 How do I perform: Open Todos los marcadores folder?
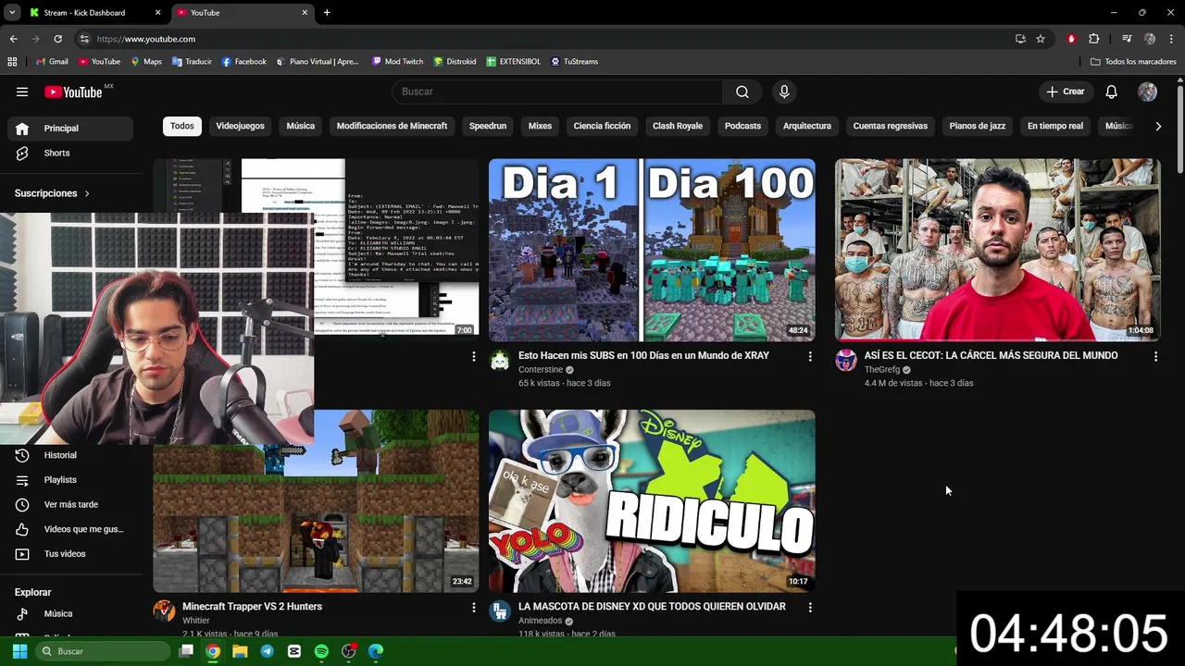1133,62
